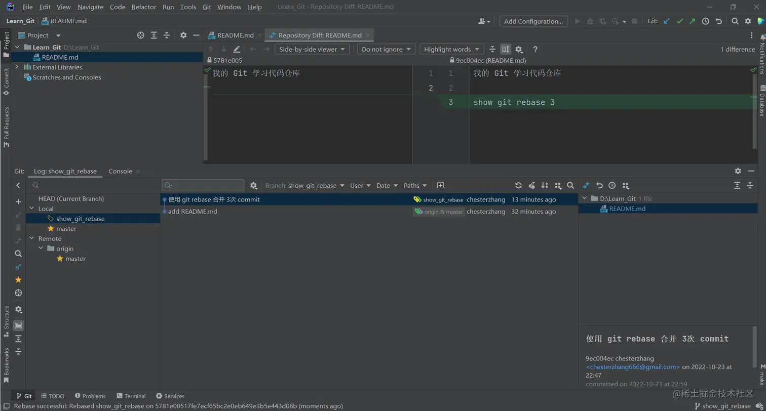The image size is (766, 411).
Task: Click the Git log commit search field
Action: (203, 186)
